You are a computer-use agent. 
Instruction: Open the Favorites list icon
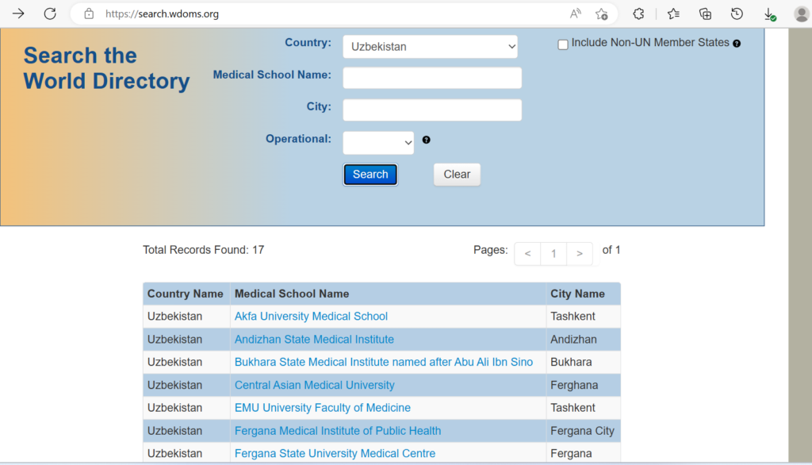click(x=673, y=14)
